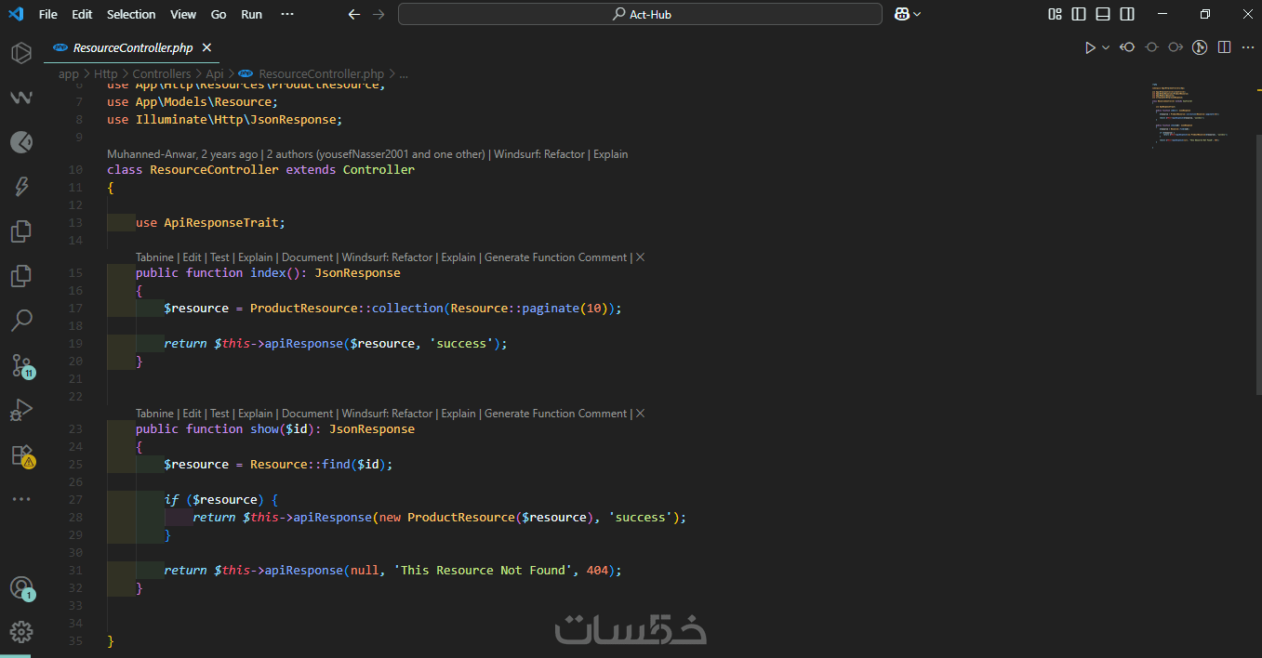Click the Act-Hub command center search box
Viewport: 1262px width, 658px height.
tap(640, 14)
